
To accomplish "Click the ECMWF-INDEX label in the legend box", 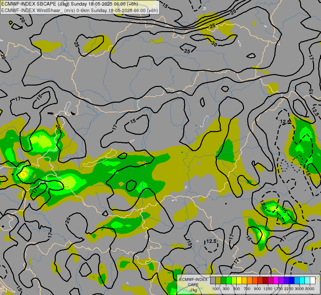I will point(193,280).
